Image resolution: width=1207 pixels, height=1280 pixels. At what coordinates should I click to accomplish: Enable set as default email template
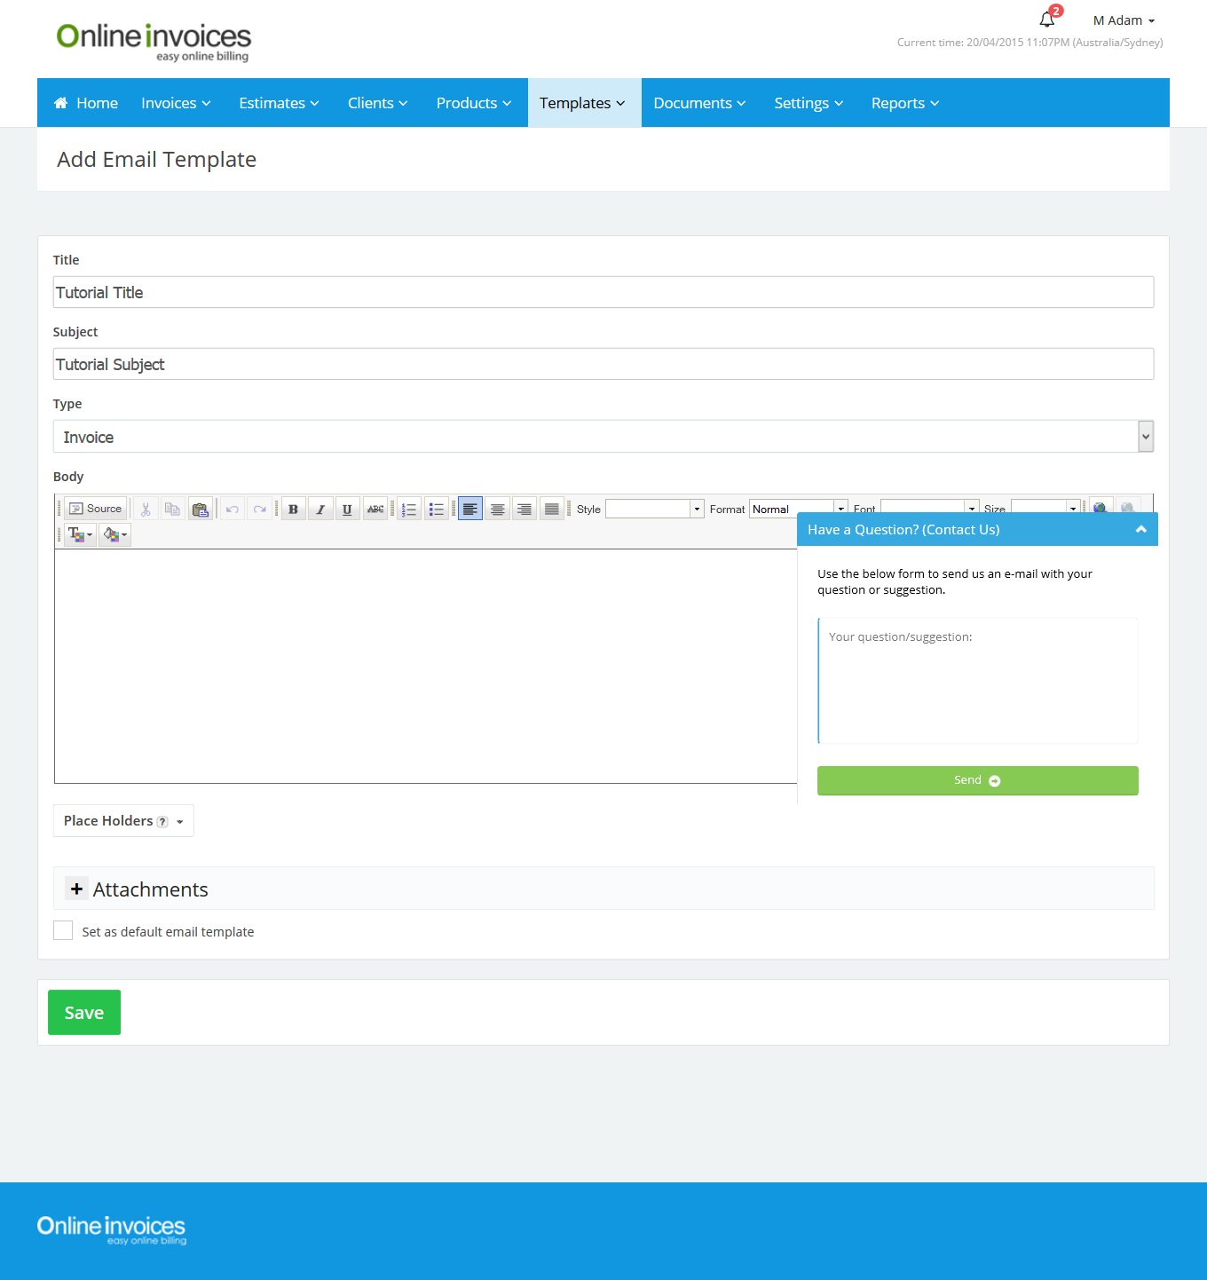tap(63, 930)
